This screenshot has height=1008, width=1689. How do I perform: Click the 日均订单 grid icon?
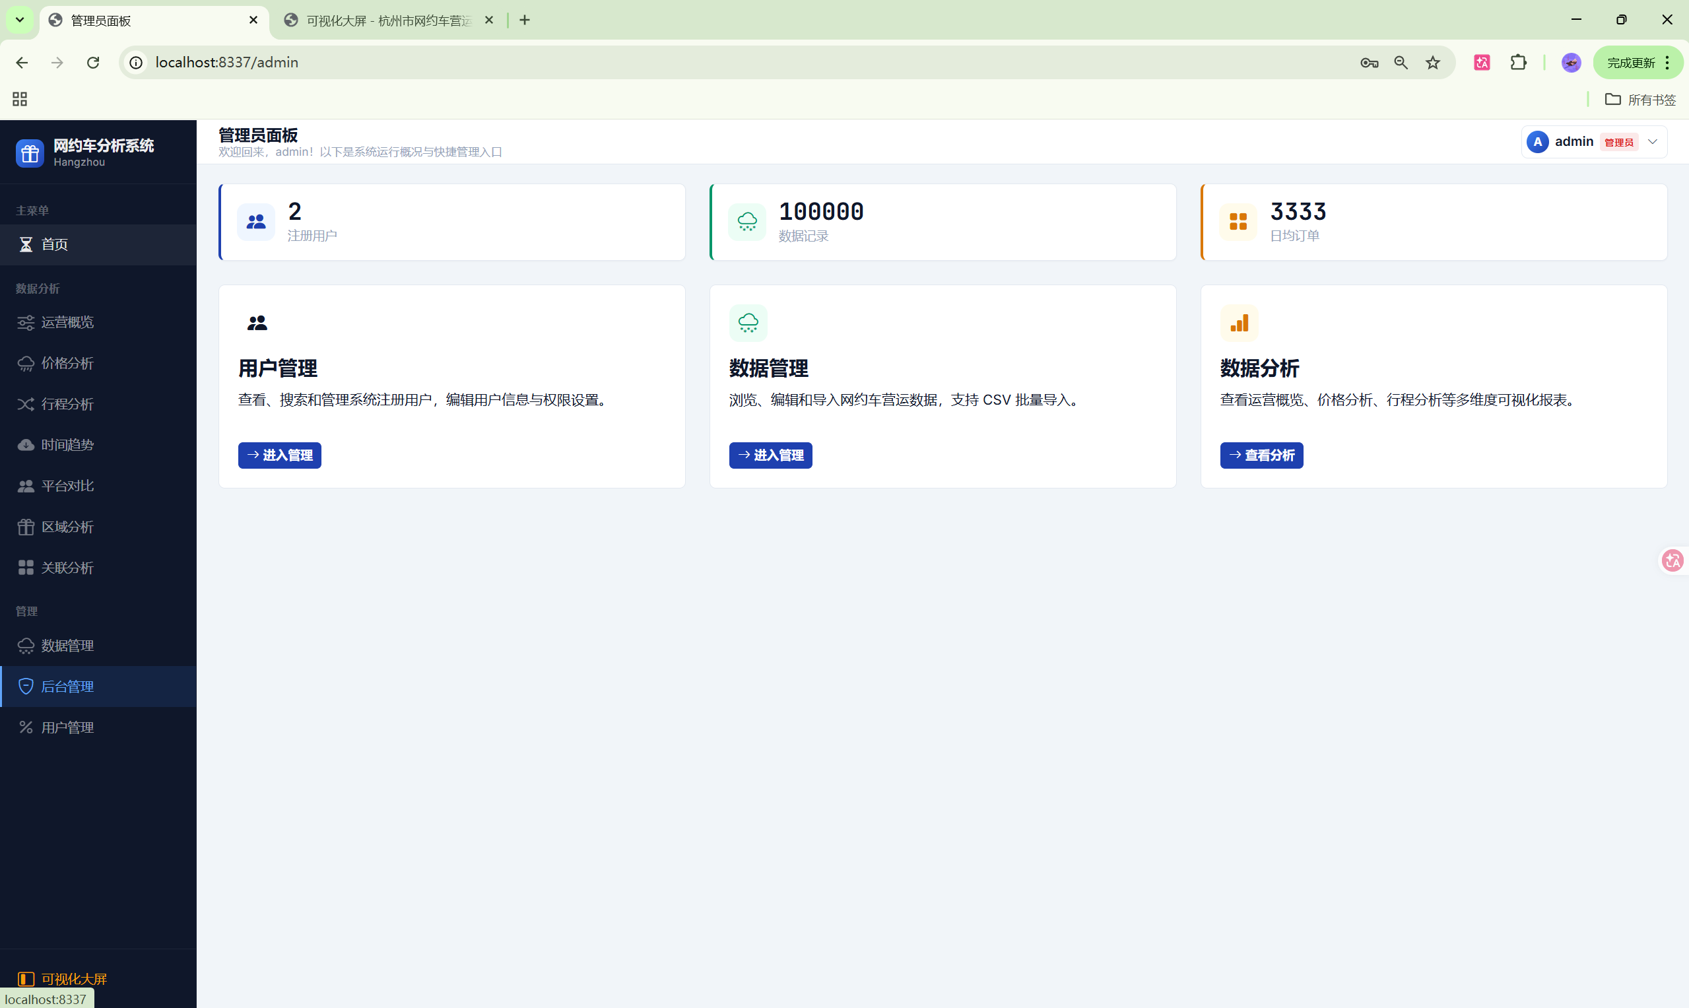pyautogui.click(x=1238, y=222)
